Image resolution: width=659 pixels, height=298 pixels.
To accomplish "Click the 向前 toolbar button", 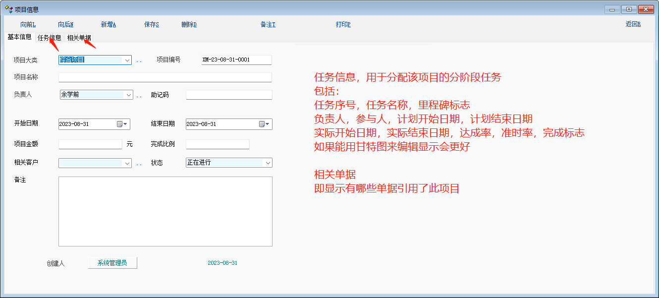I will [x=28, y=24].
